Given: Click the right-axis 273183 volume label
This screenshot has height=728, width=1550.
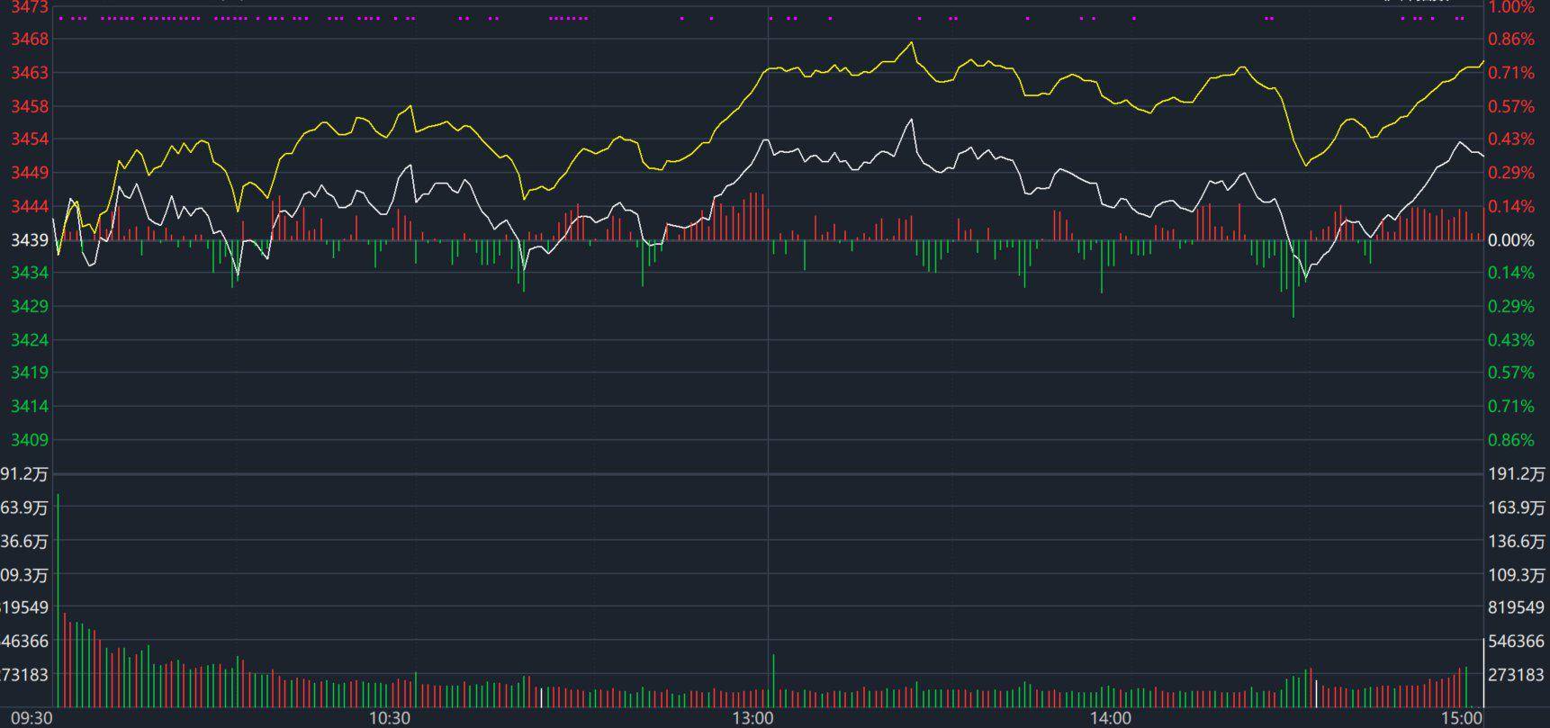Looking at the screenshot, I should coord(1517,675).
